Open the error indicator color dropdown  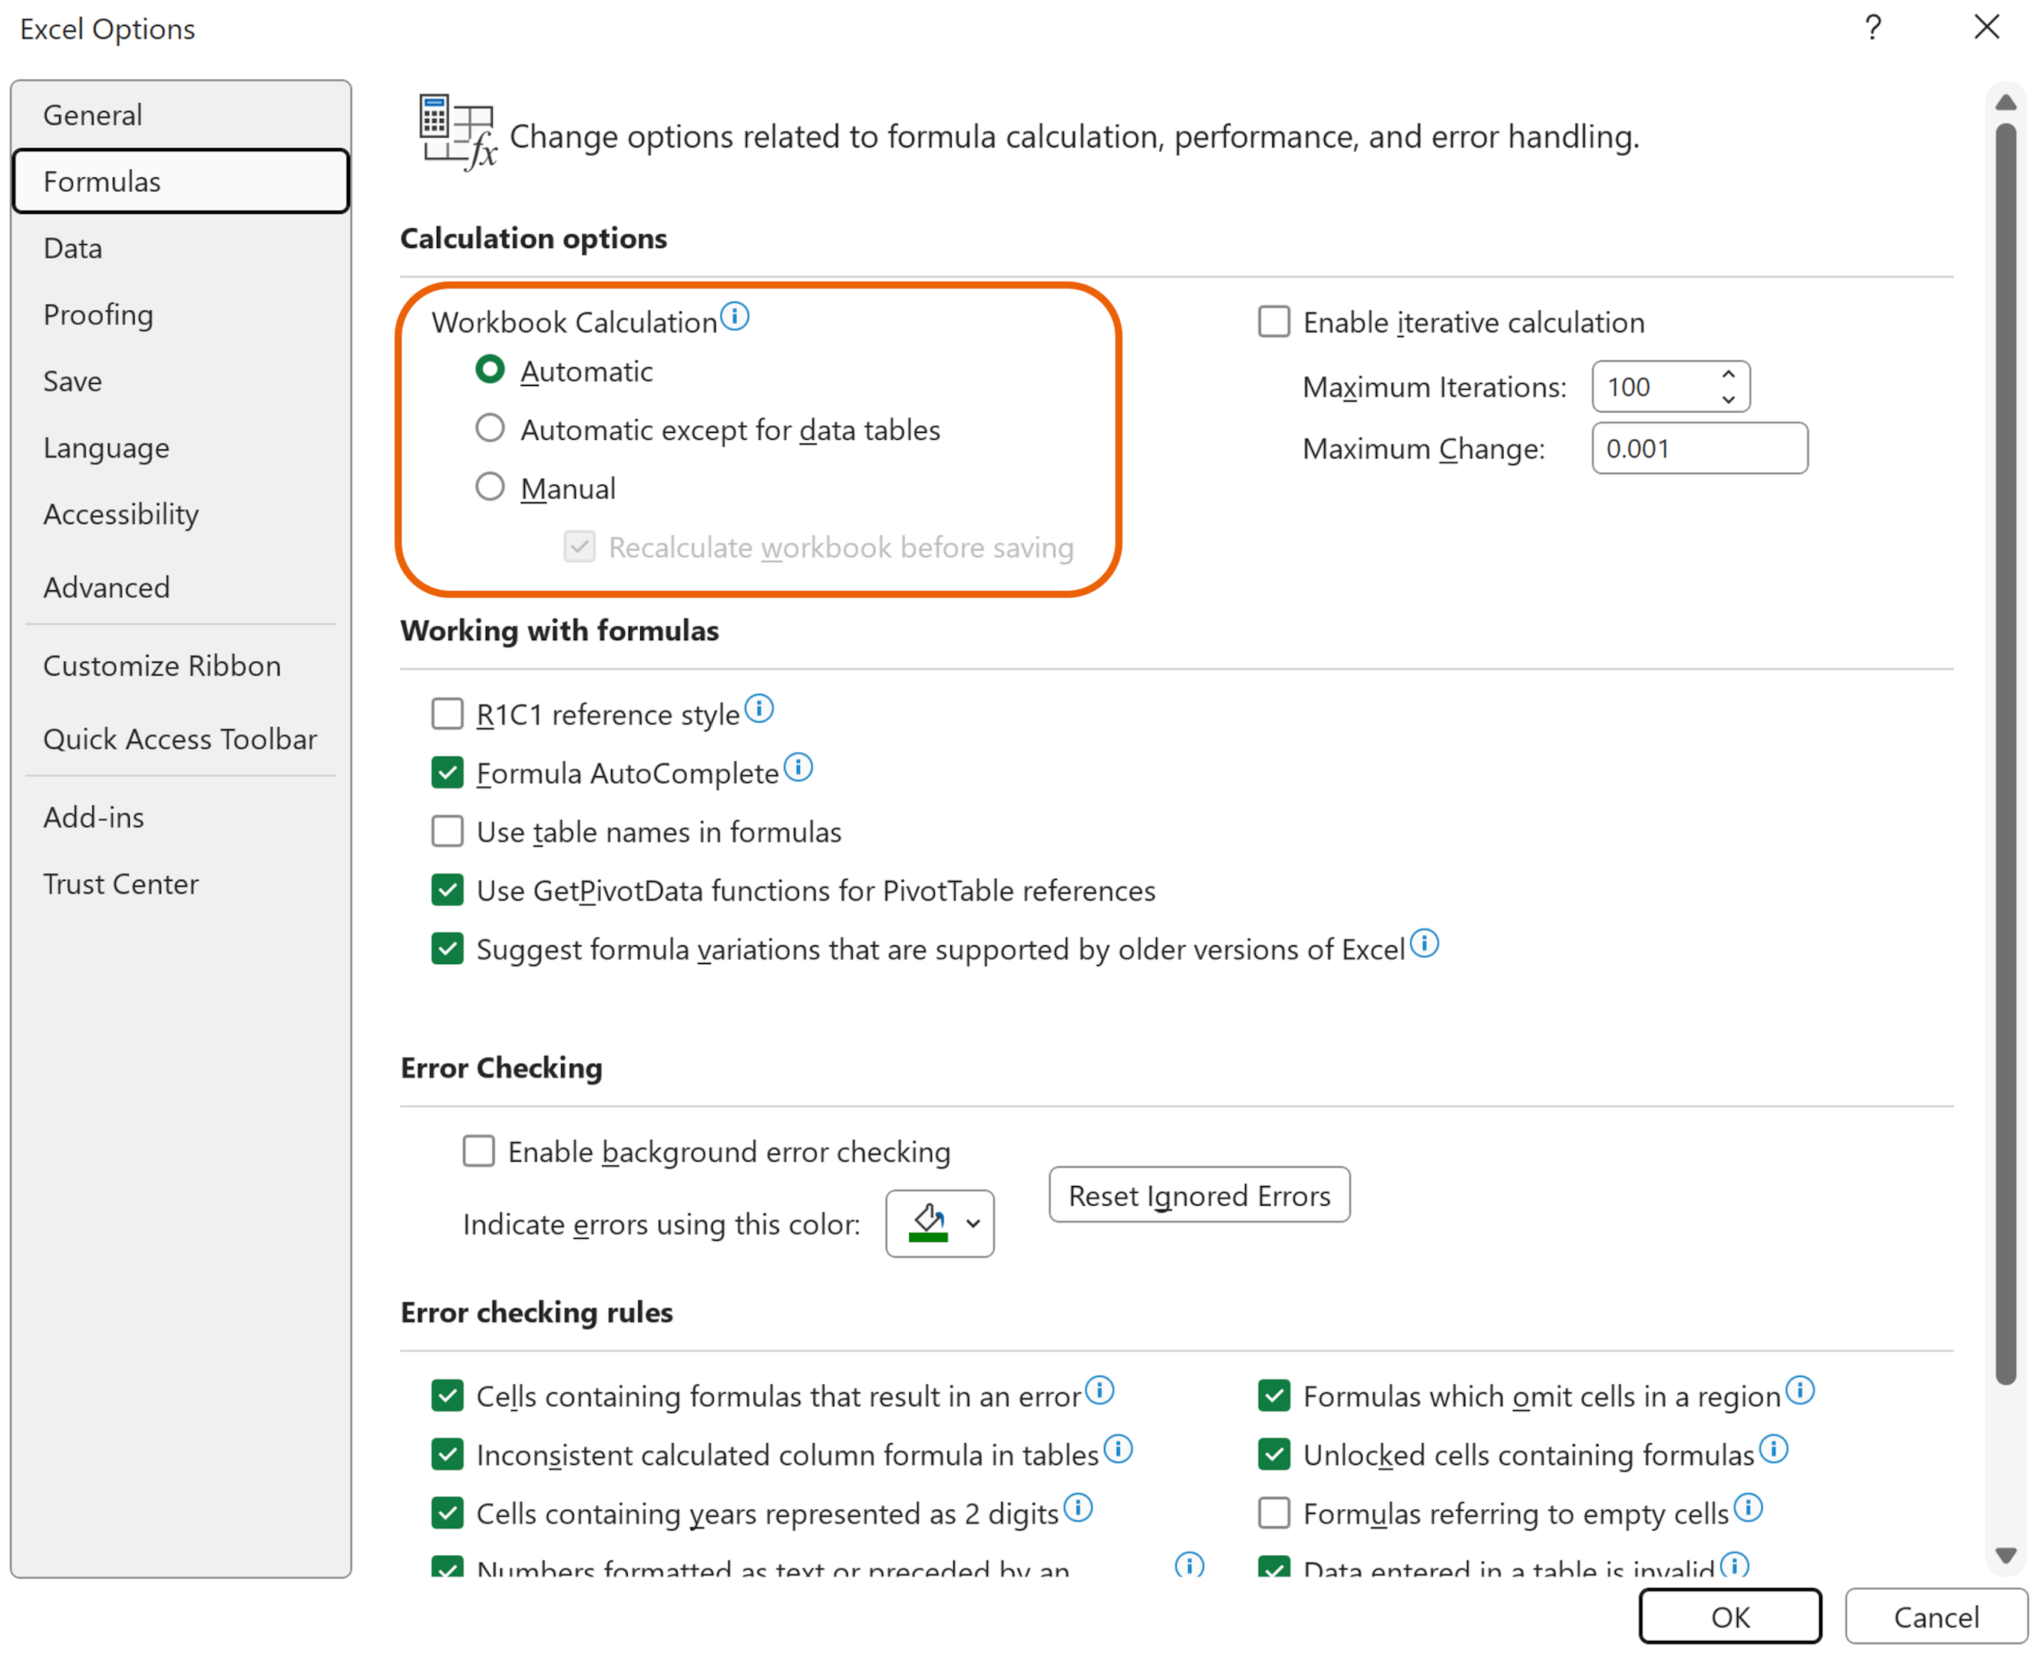tap(973, 1224)
